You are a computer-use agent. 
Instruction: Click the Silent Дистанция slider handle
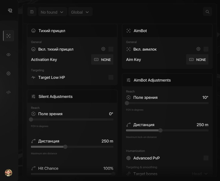point(65,147)
